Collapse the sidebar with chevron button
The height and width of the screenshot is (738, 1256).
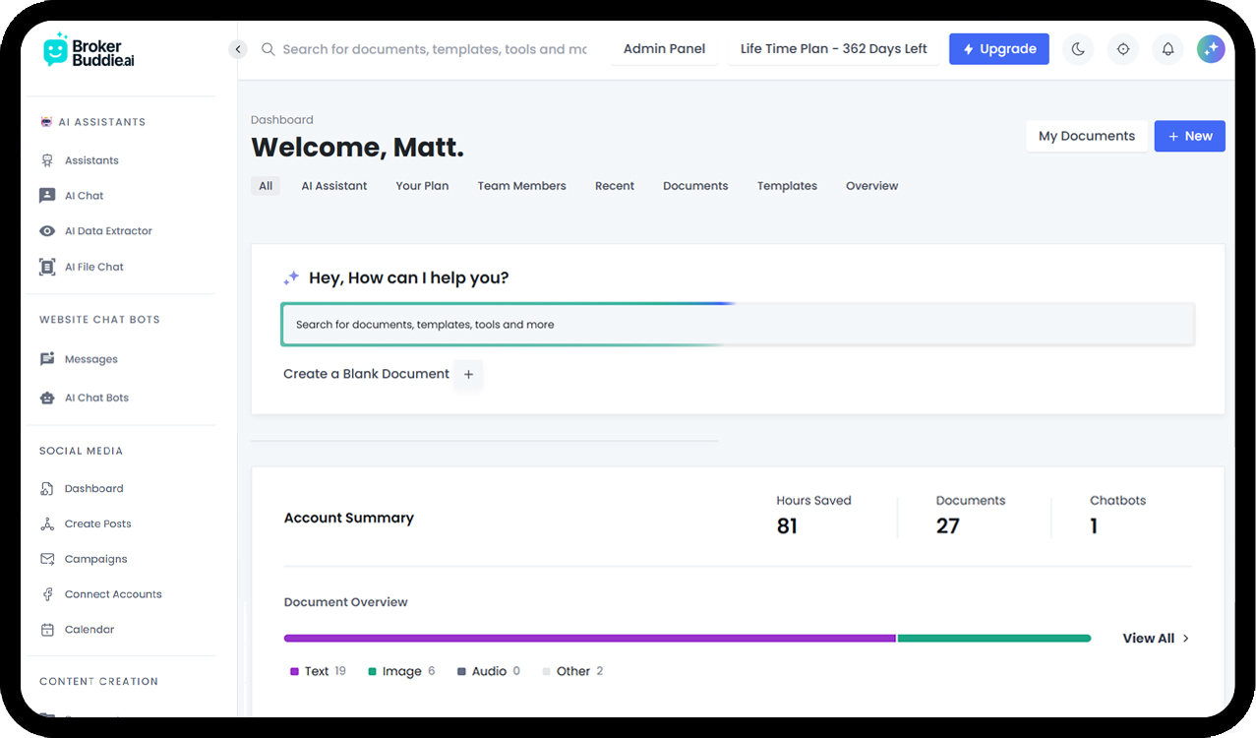pos(238,49)
